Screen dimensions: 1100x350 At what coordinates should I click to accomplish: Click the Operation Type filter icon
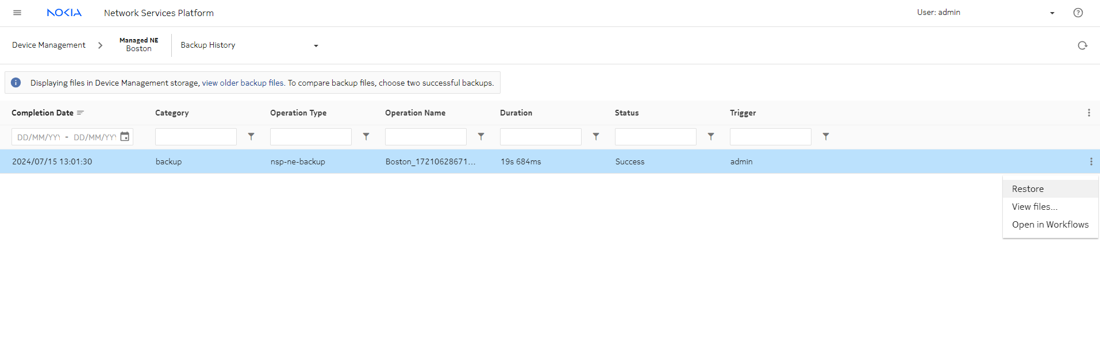point(366,137)
